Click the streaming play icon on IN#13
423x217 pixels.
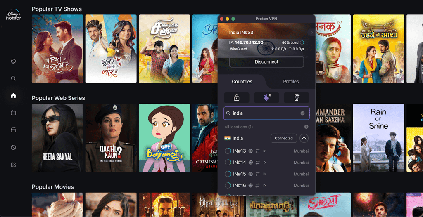[265, 151]
